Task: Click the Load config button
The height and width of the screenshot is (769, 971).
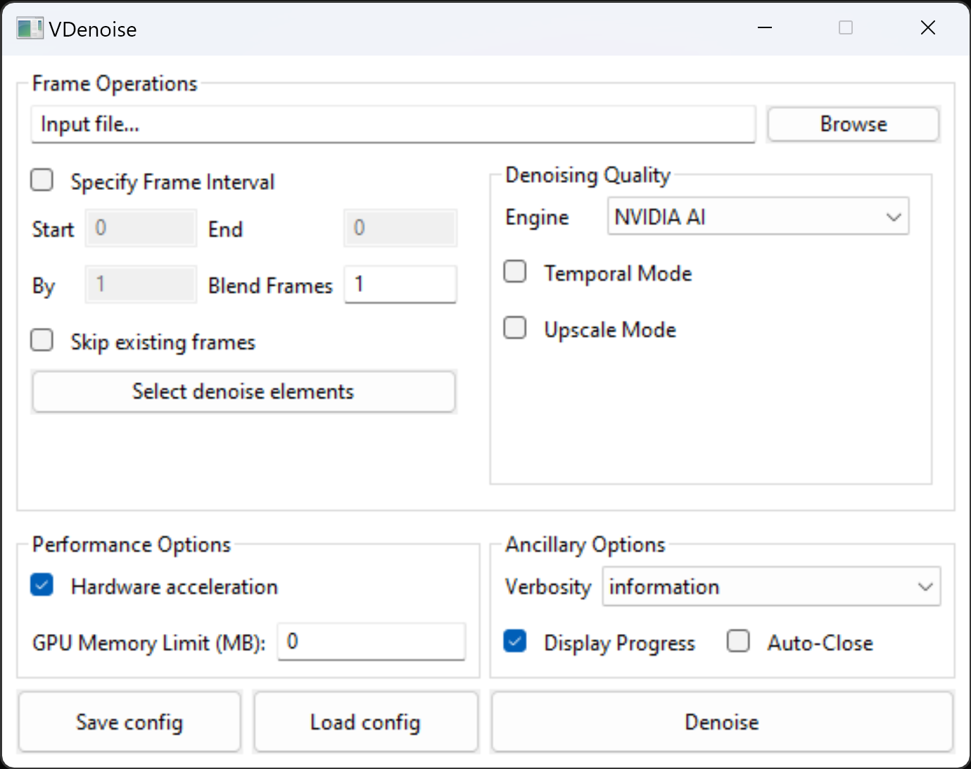Action: coord(365,722)
